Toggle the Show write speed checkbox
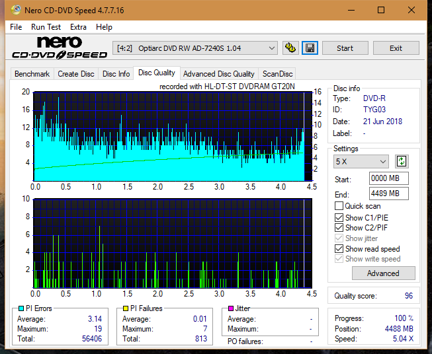 click(339, 259)
